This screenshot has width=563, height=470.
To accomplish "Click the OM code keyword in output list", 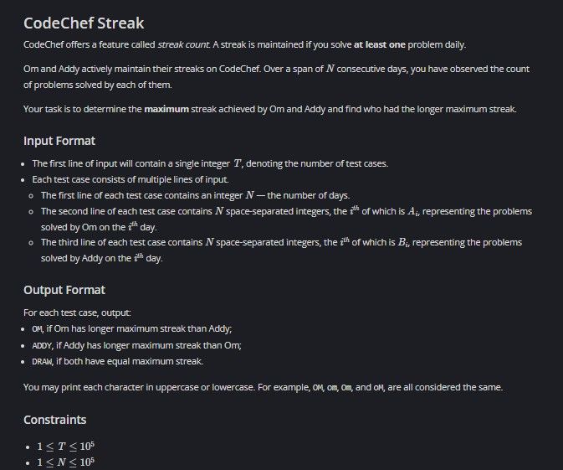I will [37, 329].
